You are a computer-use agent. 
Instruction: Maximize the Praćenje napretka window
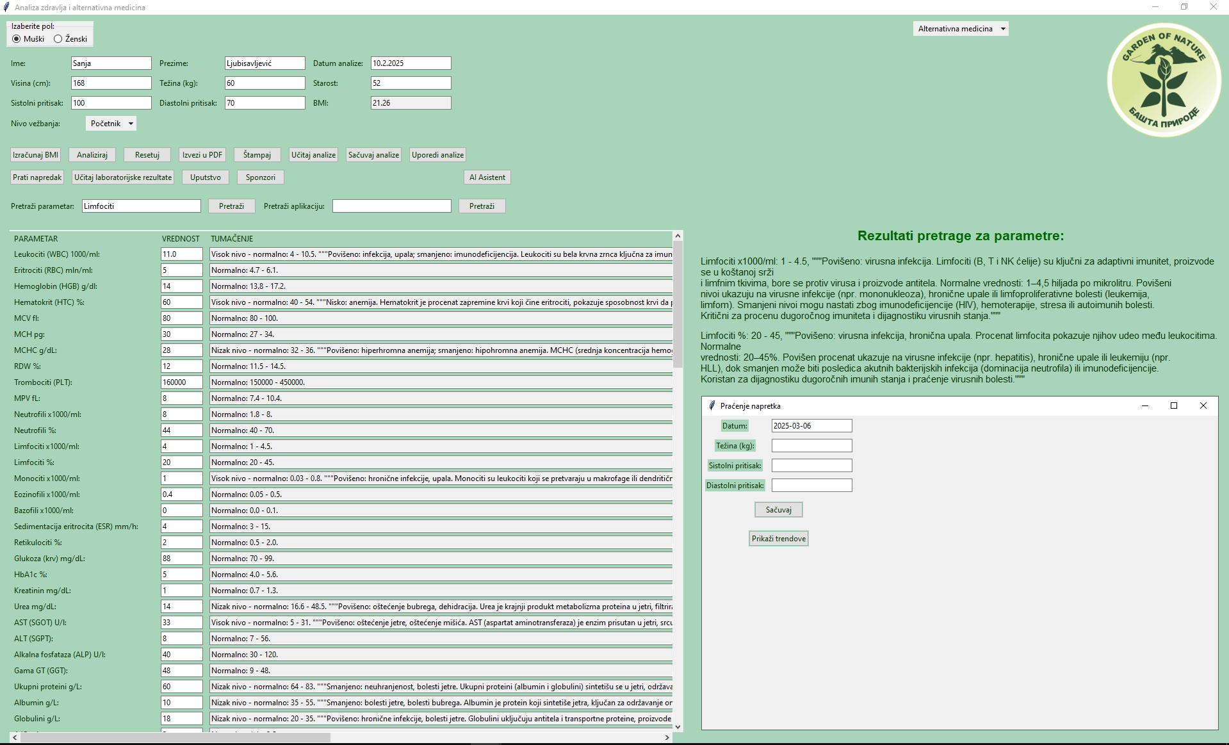(1174, 405)
